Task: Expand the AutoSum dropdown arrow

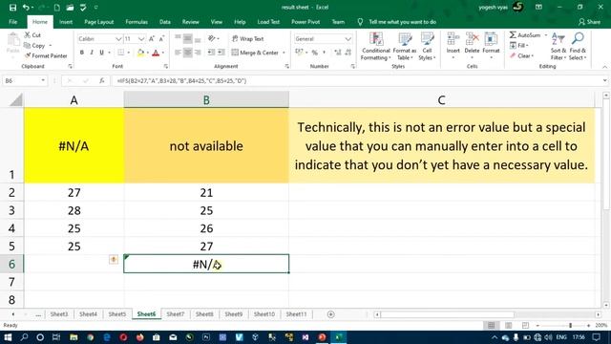Action: (x=545, y=35)
